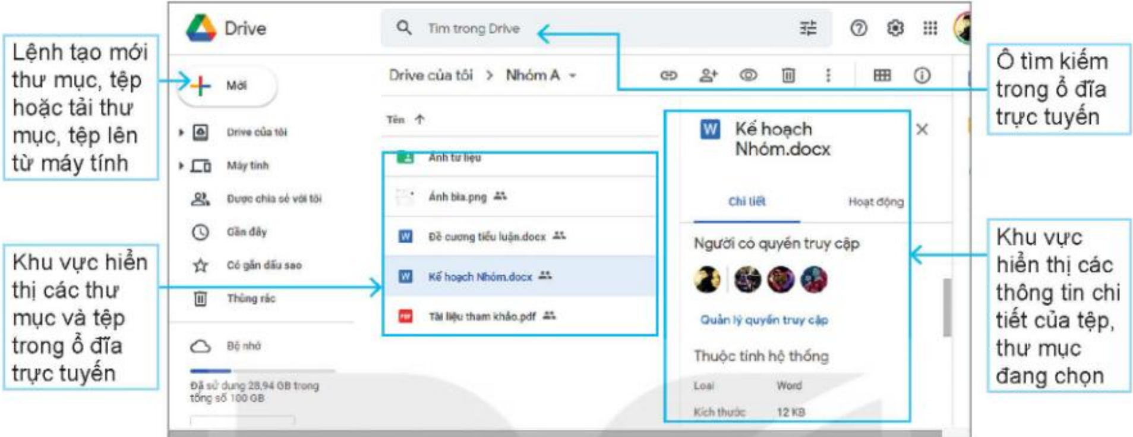Click the Google Drive logo
Viewport: 1133px width, 437px height.
[201, 28]
